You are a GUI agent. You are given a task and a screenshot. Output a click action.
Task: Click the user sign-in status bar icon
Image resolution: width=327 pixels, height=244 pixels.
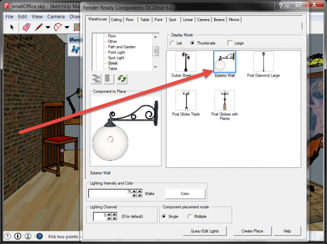[28, 236]
